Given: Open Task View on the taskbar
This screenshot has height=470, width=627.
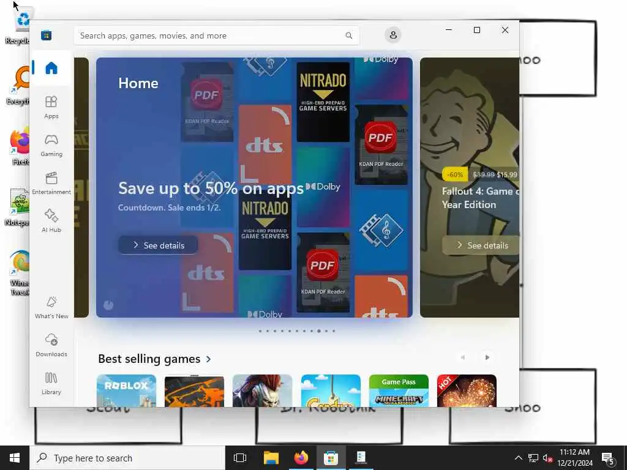Looking at the screenshot, I should click(240, 458).
